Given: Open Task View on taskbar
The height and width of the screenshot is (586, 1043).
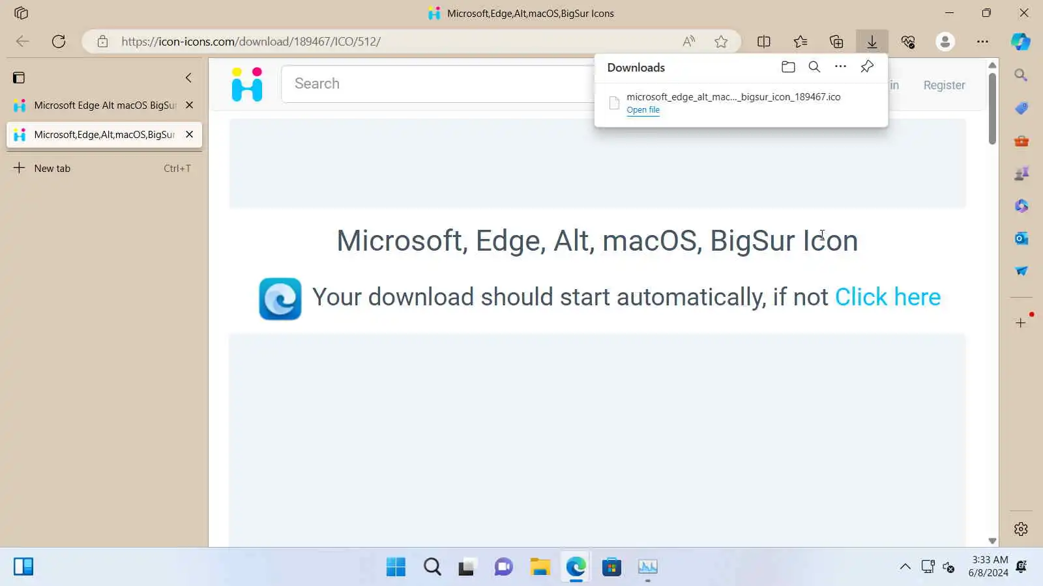Looking at the screenshot, I should pyautogui.click(x=467, y=567).
